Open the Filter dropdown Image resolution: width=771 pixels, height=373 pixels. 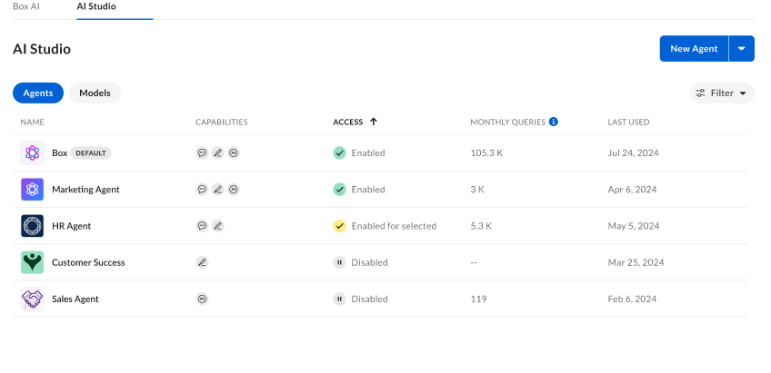click(x=722, y=93)
